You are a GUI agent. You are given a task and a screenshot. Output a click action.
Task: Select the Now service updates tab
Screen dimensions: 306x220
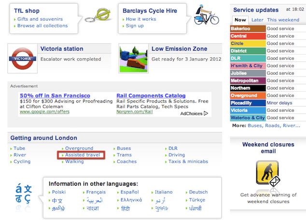coord(240,20)
